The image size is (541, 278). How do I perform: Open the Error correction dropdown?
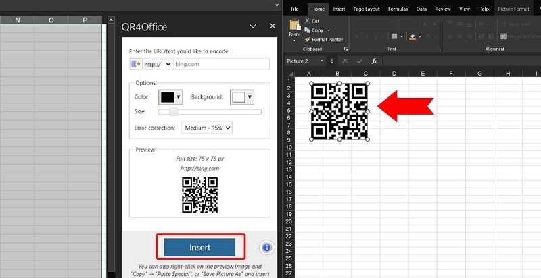pyautogui.click(x=206, y=128)
